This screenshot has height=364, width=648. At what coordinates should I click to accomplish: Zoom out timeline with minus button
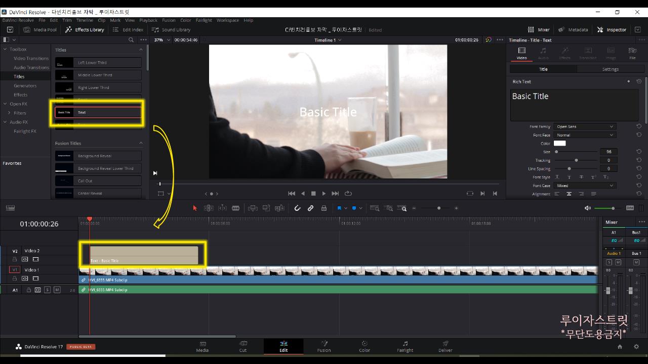(414, 208)
